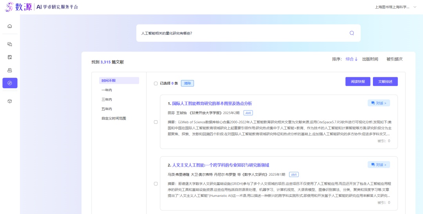Toggle the 综合 sort order arrow
Viewport: 423px width, 214px height.
click(x=356, y=59)
